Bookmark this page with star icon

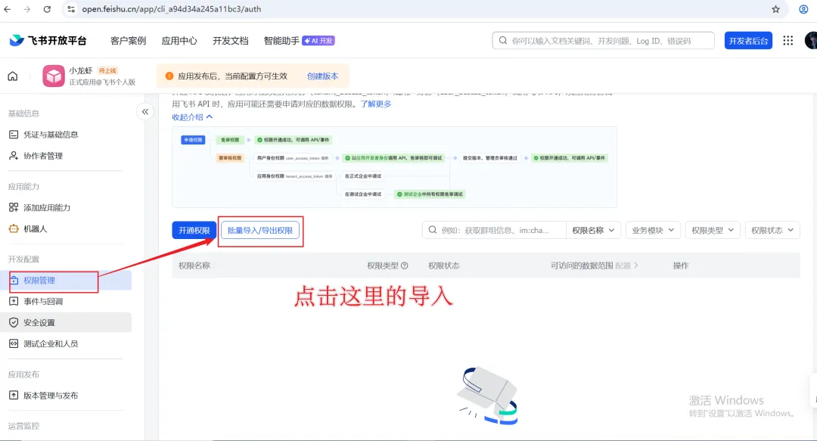(x=776, y=9)
